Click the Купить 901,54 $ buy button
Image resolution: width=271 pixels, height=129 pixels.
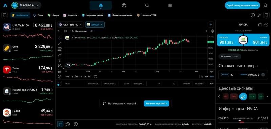(256, 40)
